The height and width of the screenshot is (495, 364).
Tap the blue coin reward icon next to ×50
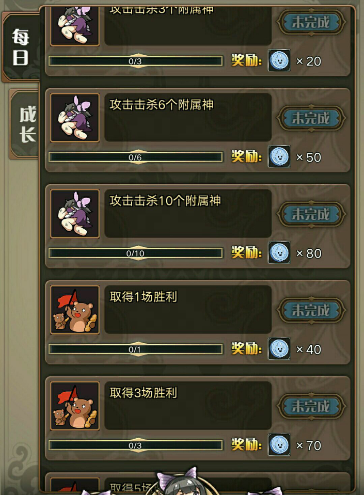pyautogui.click(x=279, y=156)
